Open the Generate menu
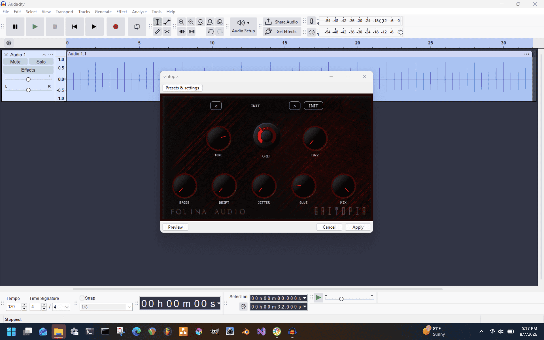 (103, 12)
